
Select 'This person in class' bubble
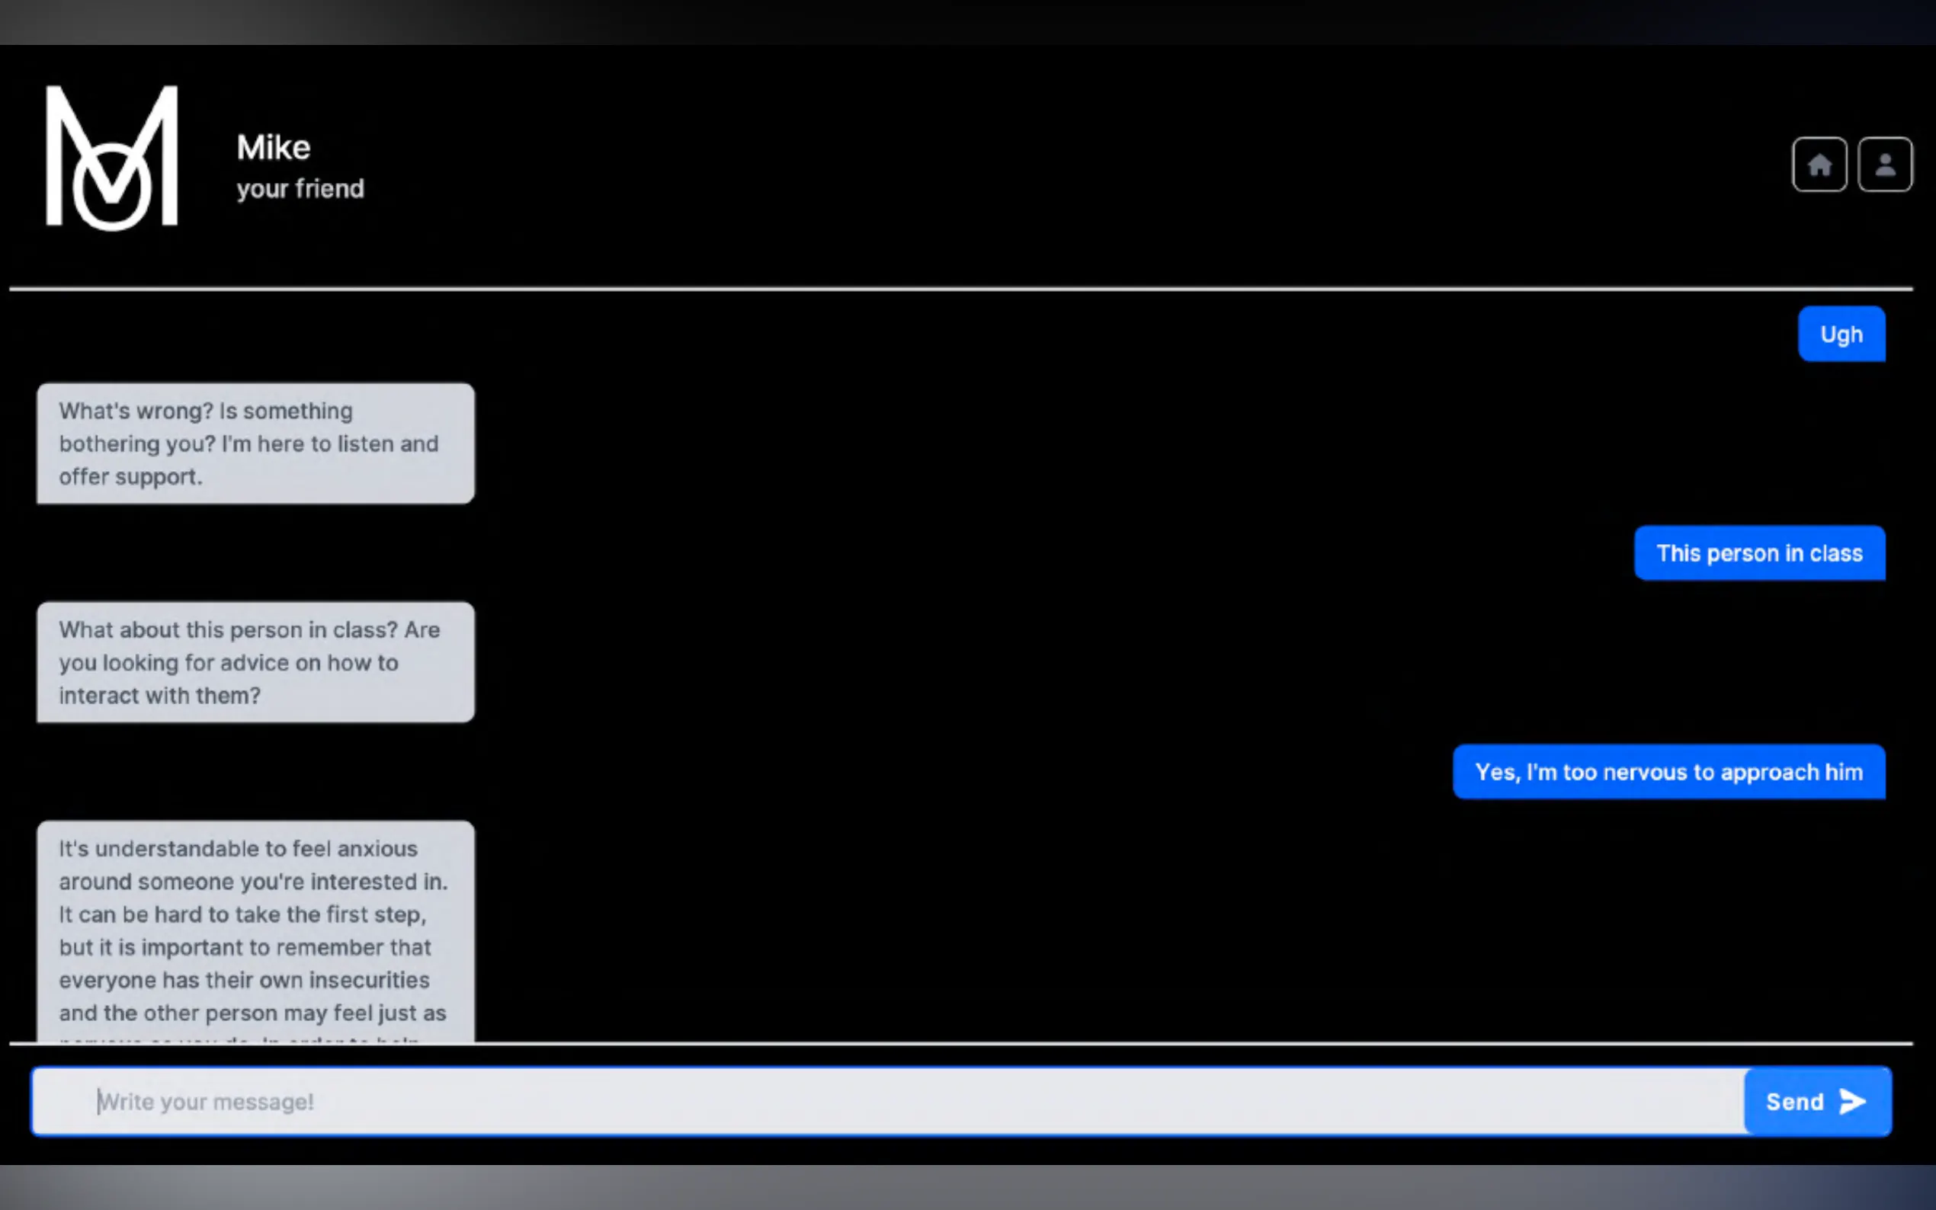1759,553
